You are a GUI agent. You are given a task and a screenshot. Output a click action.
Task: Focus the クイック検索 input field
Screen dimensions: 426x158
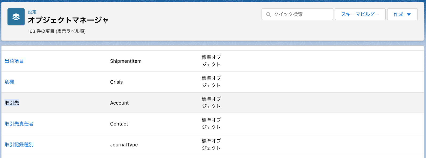click(297, 14)
